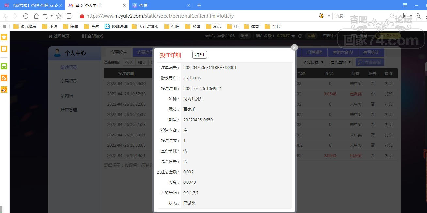Image resolution: width=427 pixels, height=213 pixels.
Task: Filter by 今天 quick date button
Action: (x=129, y=62)
